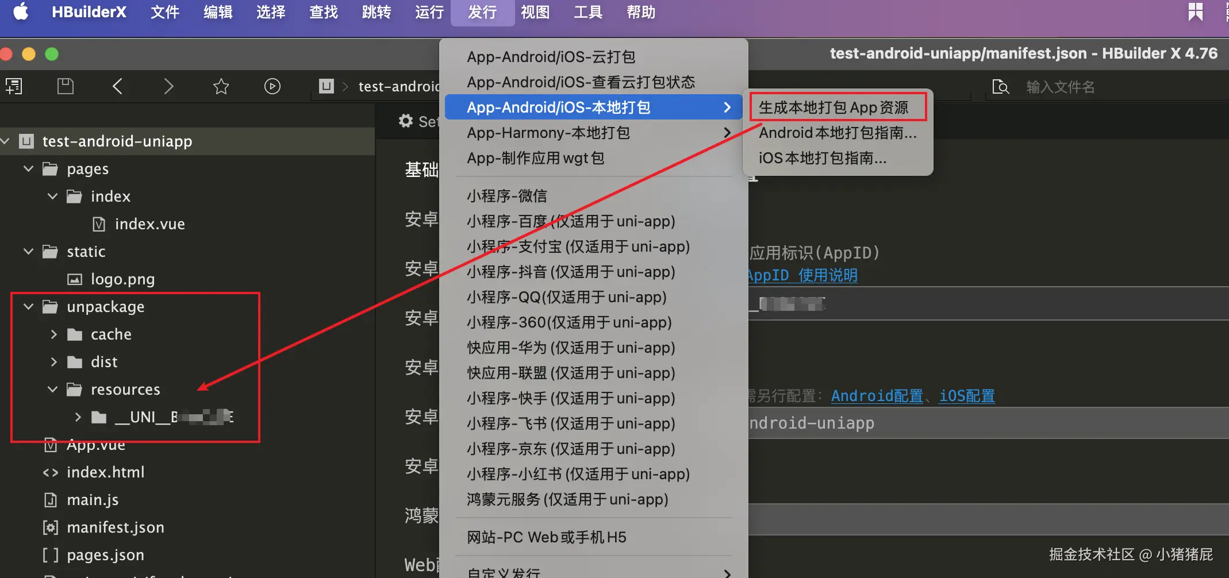Collapse the test-android-uniapp project tree
Screen dimensions: 1229x578
[x=5, y=141]
